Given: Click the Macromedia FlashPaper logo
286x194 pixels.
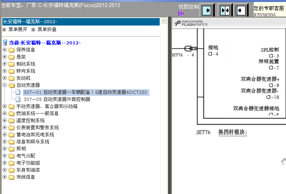Looking at the screenshot, I should point(191,23).
